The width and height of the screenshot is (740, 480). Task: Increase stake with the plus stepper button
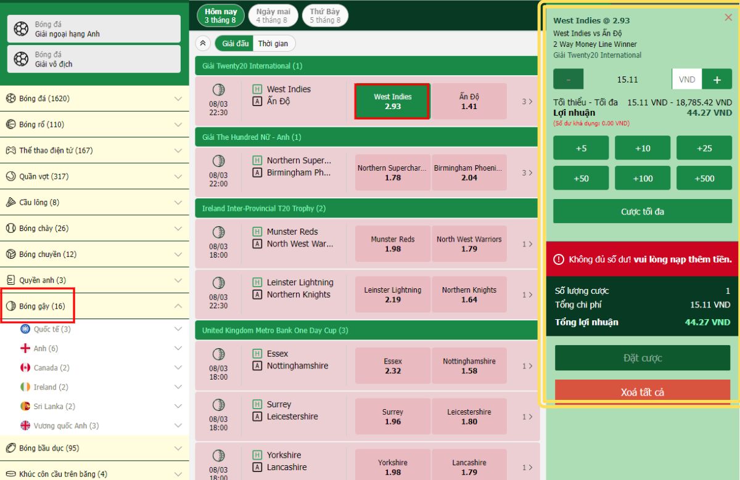coord(717,79)
